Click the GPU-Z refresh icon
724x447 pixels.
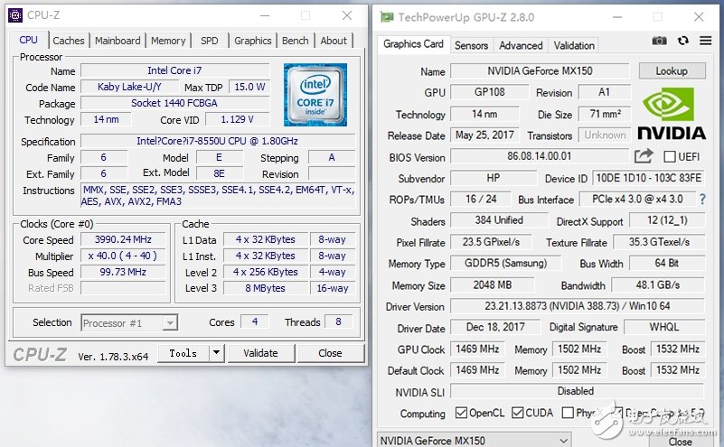683,41
